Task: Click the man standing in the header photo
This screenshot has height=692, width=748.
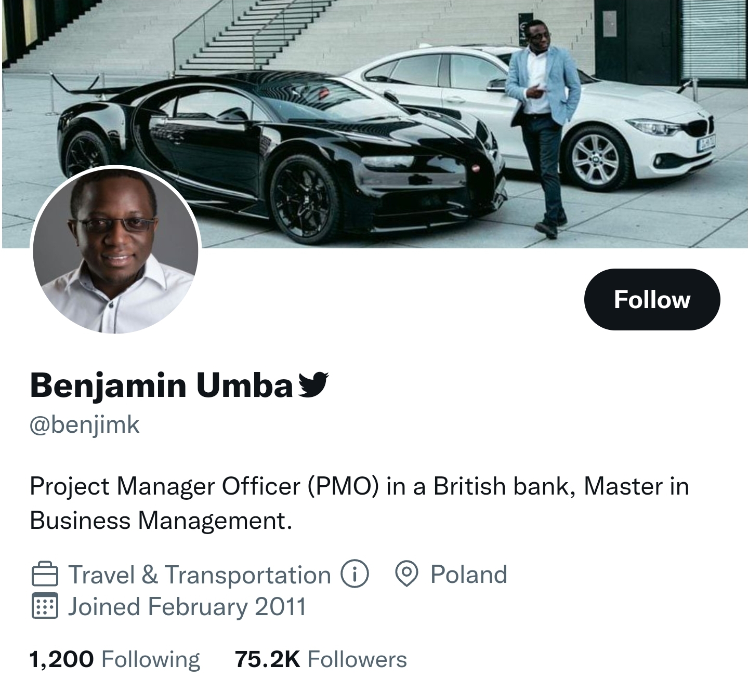Action: 543,119
